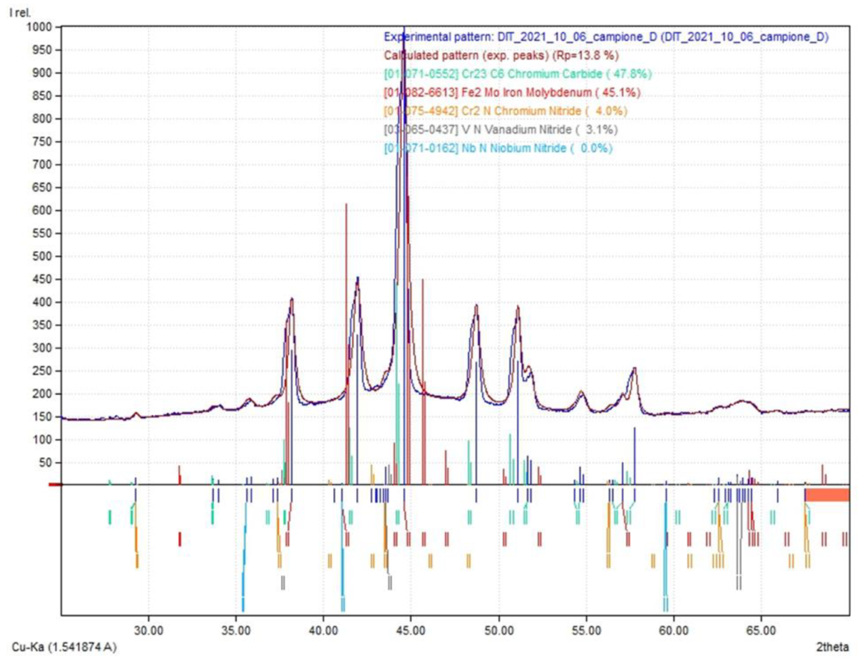Select Cr23 C6 Chromium Carbide legend entry
The height and width of the screenshot is (663, 864).
pyautogui.click(x=517, y=74)
